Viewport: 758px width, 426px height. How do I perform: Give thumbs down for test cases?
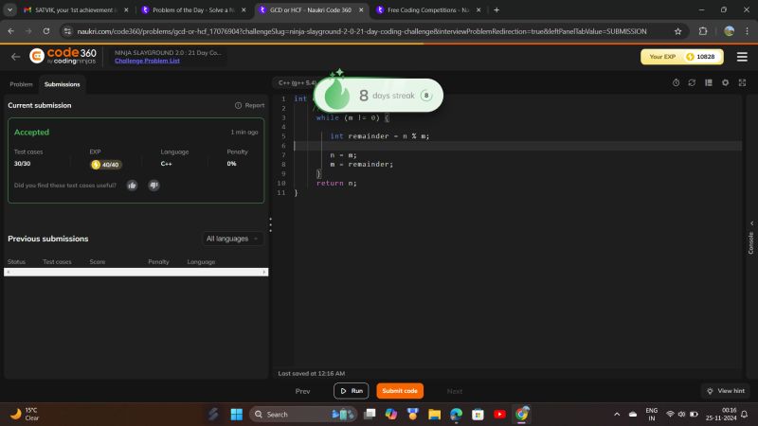pyautogui.click(x=153, y=186)
